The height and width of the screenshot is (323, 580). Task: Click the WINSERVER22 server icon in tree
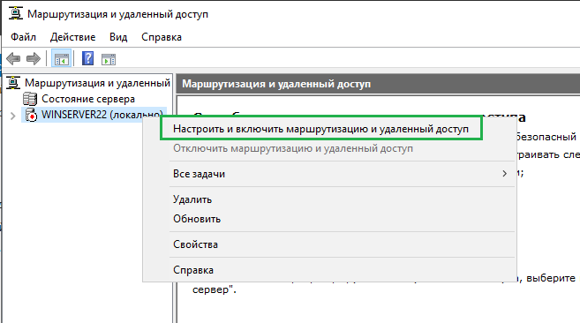31,115
